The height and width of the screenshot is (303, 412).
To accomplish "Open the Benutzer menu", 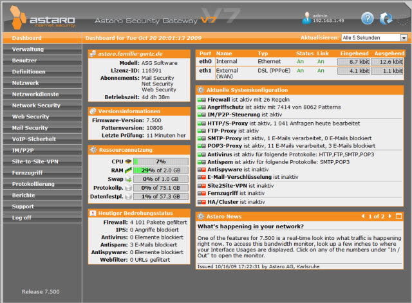I will [42, 60].
